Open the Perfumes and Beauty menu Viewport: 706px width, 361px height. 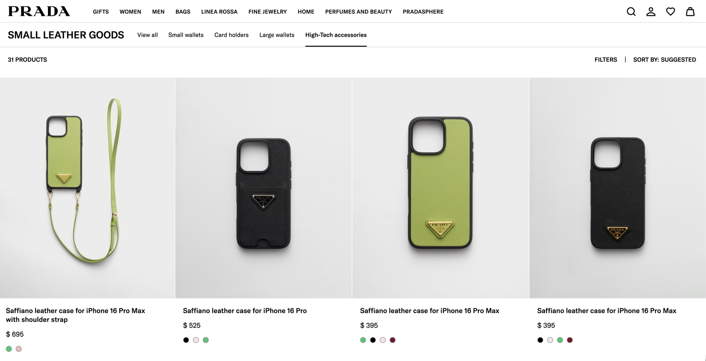pos(358,12)
